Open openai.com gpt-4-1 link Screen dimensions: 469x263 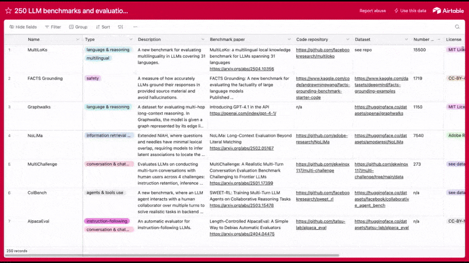243,113
